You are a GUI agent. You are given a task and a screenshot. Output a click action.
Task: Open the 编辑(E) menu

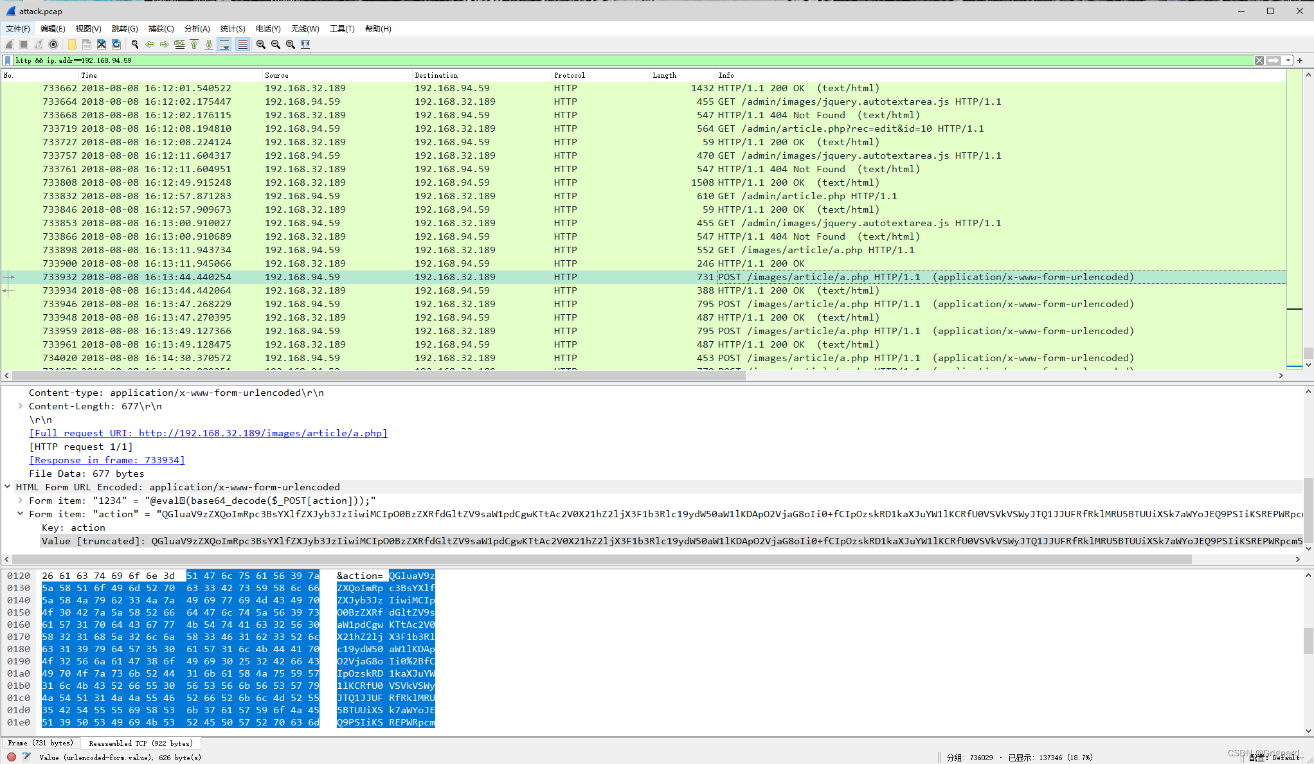tap(53, 28)
